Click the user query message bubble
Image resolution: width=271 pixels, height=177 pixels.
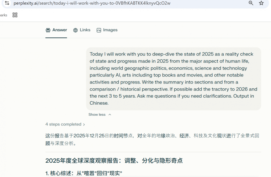point(173,79)
